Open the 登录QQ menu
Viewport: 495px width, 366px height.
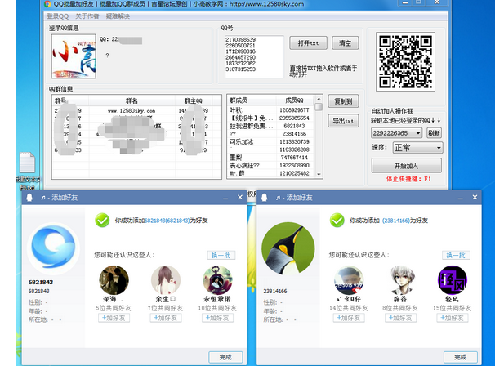coord(57,16)
